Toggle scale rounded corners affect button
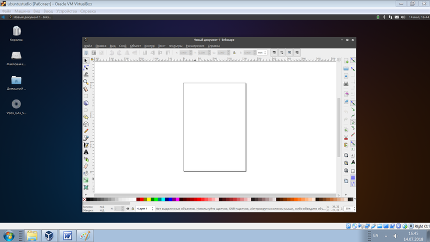This screenshot has width=430, height=242. 282,52
